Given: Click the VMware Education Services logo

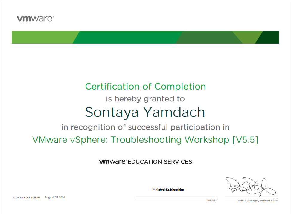Looking at the screenshot, I should point(145,162).
